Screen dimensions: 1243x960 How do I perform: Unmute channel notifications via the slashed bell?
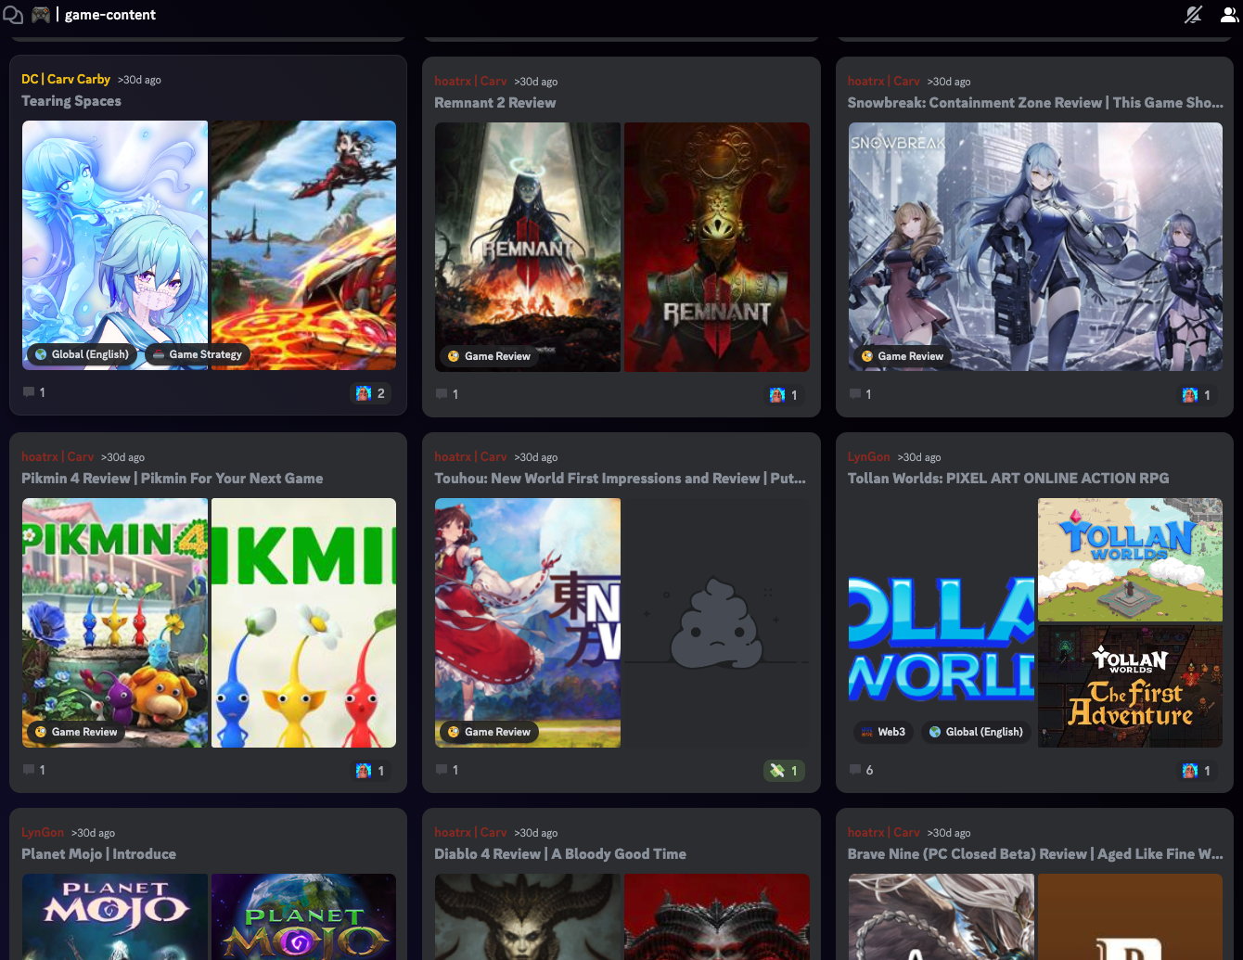click(1193, 15)
